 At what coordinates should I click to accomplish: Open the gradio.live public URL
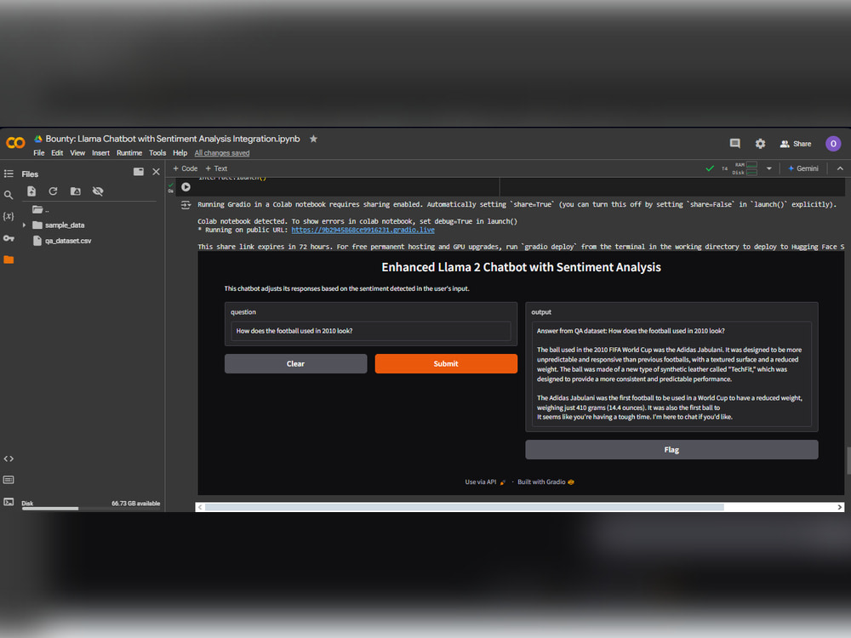pos(363,230)
